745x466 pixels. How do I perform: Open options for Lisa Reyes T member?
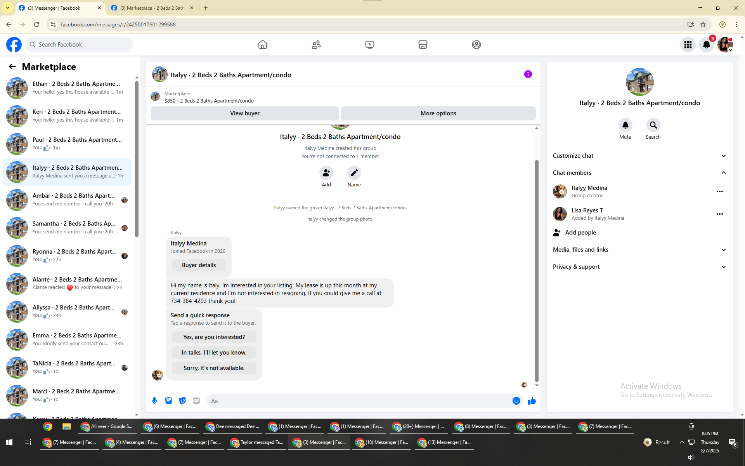720,214
